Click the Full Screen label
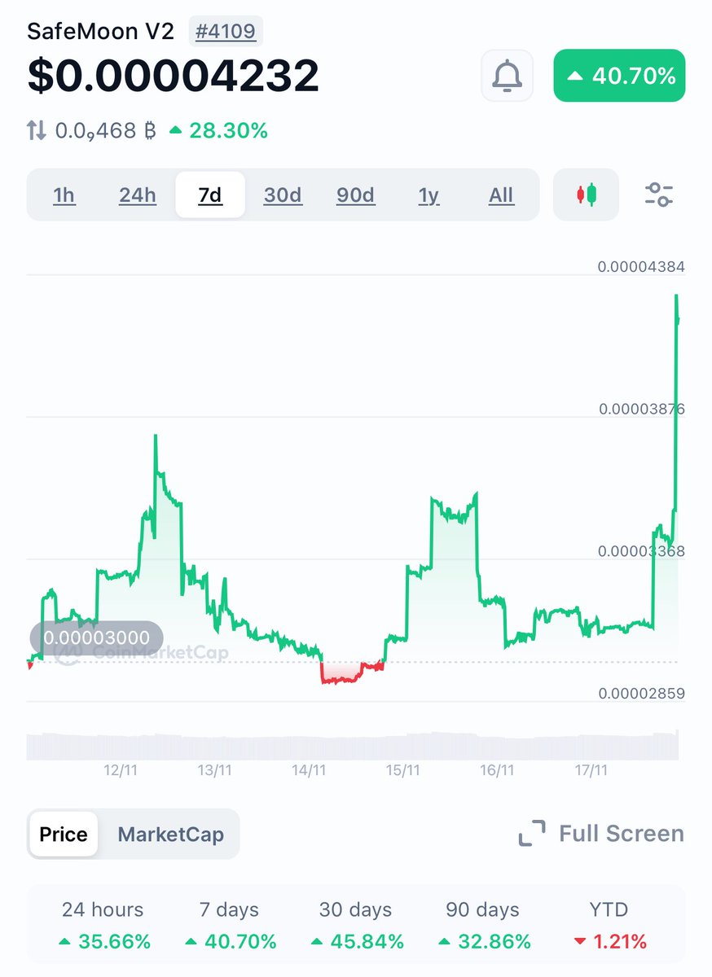The image size is (712, 977). (x=622, y=834)
